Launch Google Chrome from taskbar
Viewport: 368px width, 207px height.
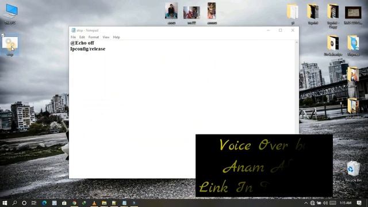[74, 203]
